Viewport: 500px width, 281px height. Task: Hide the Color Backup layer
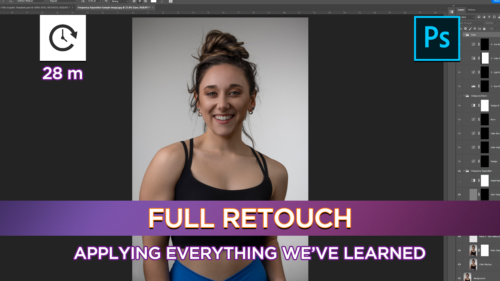tap(459, 264)
